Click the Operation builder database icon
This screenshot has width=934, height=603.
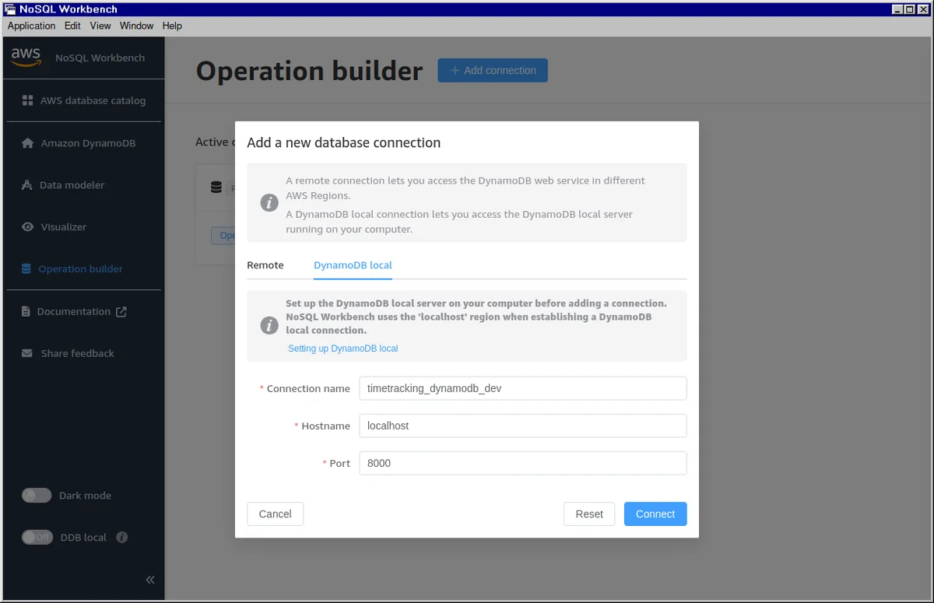click(26, 269)
